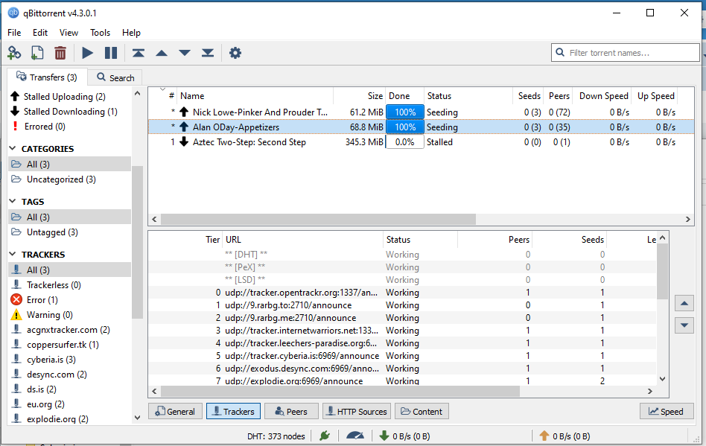The image size is (706, 446).
Task: Open the Help menu
Action: coord(131,33)
